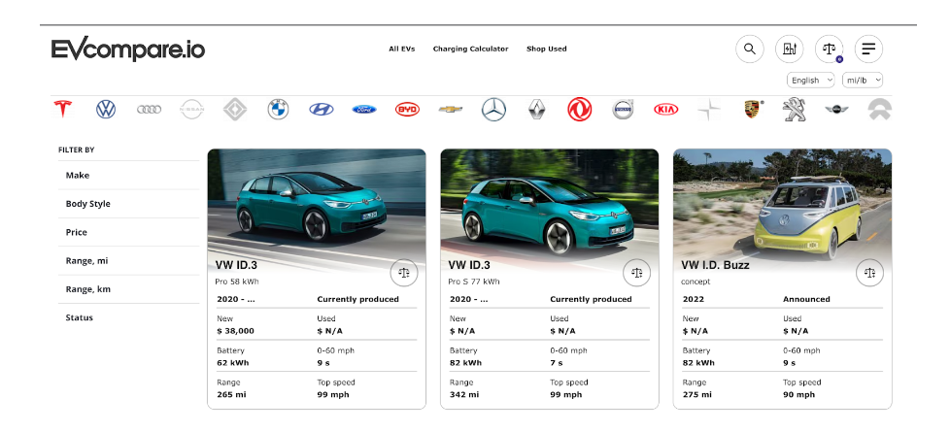Screen dimensions: 950x432
Task: Open Shop Used menu item
Action: (x=547, y=50)
